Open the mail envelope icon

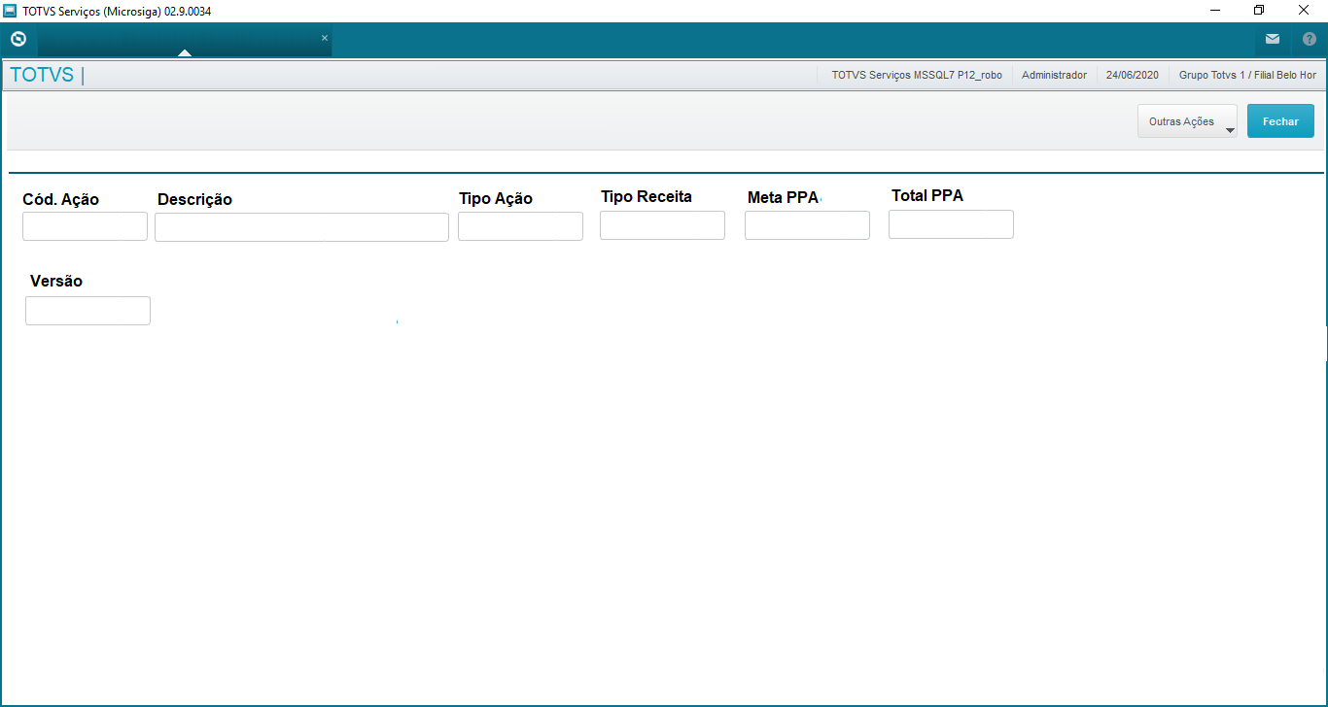1273,40
